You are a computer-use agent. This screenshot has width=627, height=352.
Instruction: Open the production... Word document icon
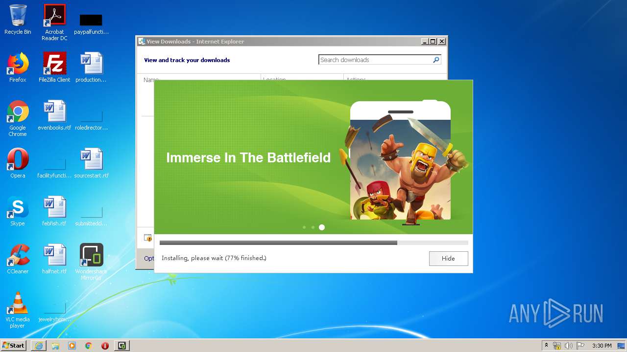91,67
